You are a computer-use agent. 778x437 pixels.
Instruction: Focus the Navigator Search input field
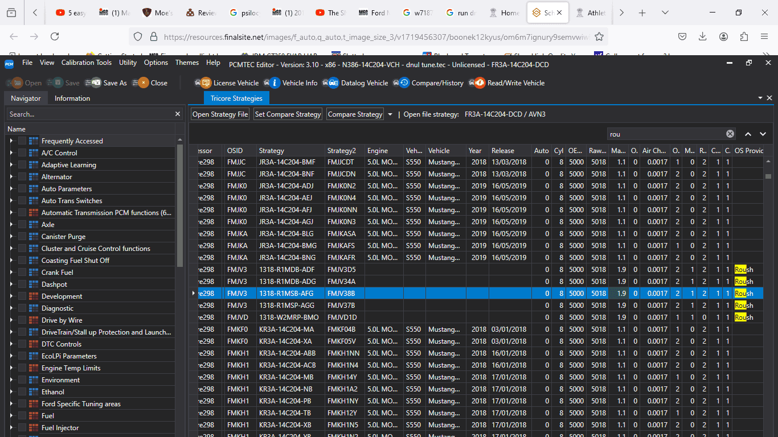click(90, 114)
